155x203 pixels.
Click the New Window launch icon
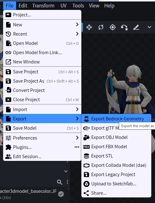(8, 62)
